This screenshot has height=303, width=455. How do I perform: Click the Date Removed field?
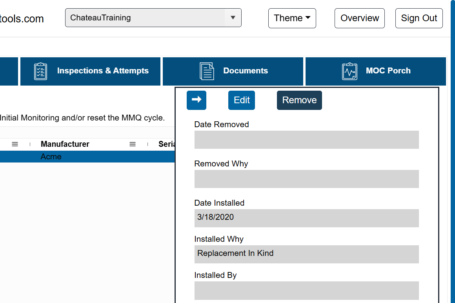tap(306, 140)
